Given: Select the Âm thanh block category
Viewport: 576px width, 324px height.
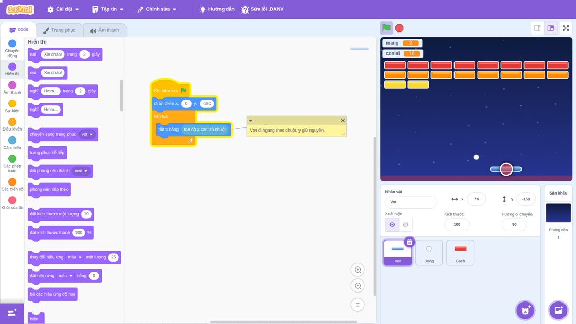Looking at the screenshot, I should [12, 88].
